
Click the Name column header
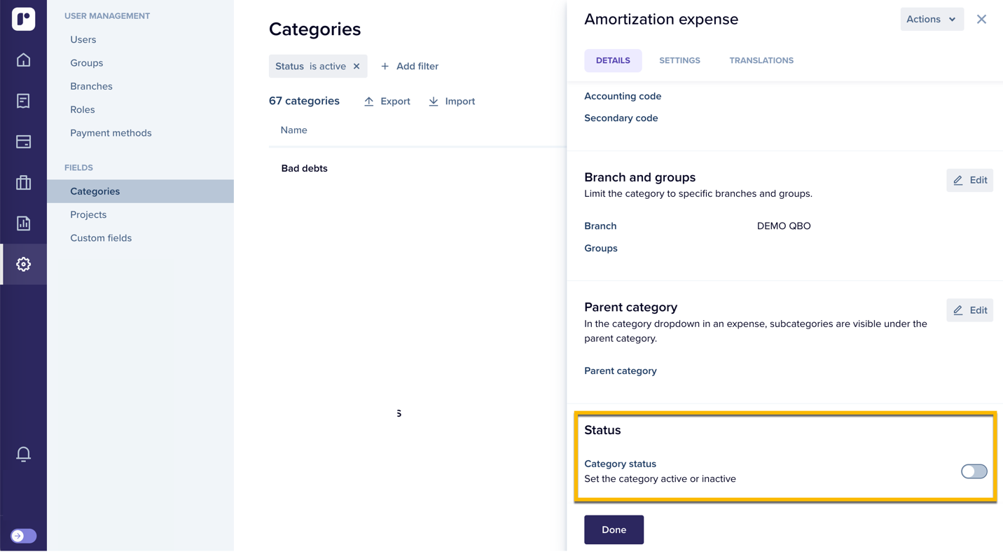click(294, 130)
